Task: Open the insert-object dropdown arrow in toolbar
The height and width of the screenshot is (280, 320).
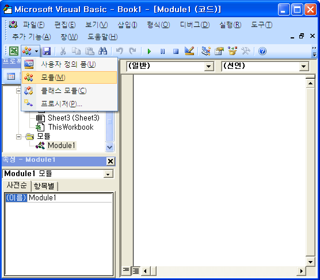Action: pyautogui.click(x=36, y=51)
